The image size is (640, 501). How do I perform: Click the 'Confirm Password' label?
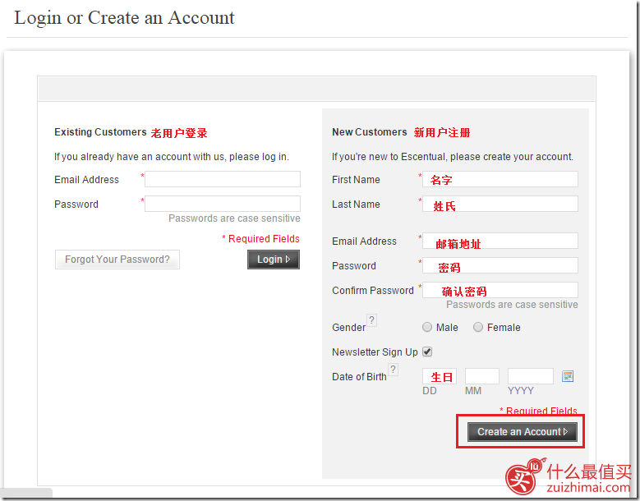pyautogui.click(x=373, y=291)
